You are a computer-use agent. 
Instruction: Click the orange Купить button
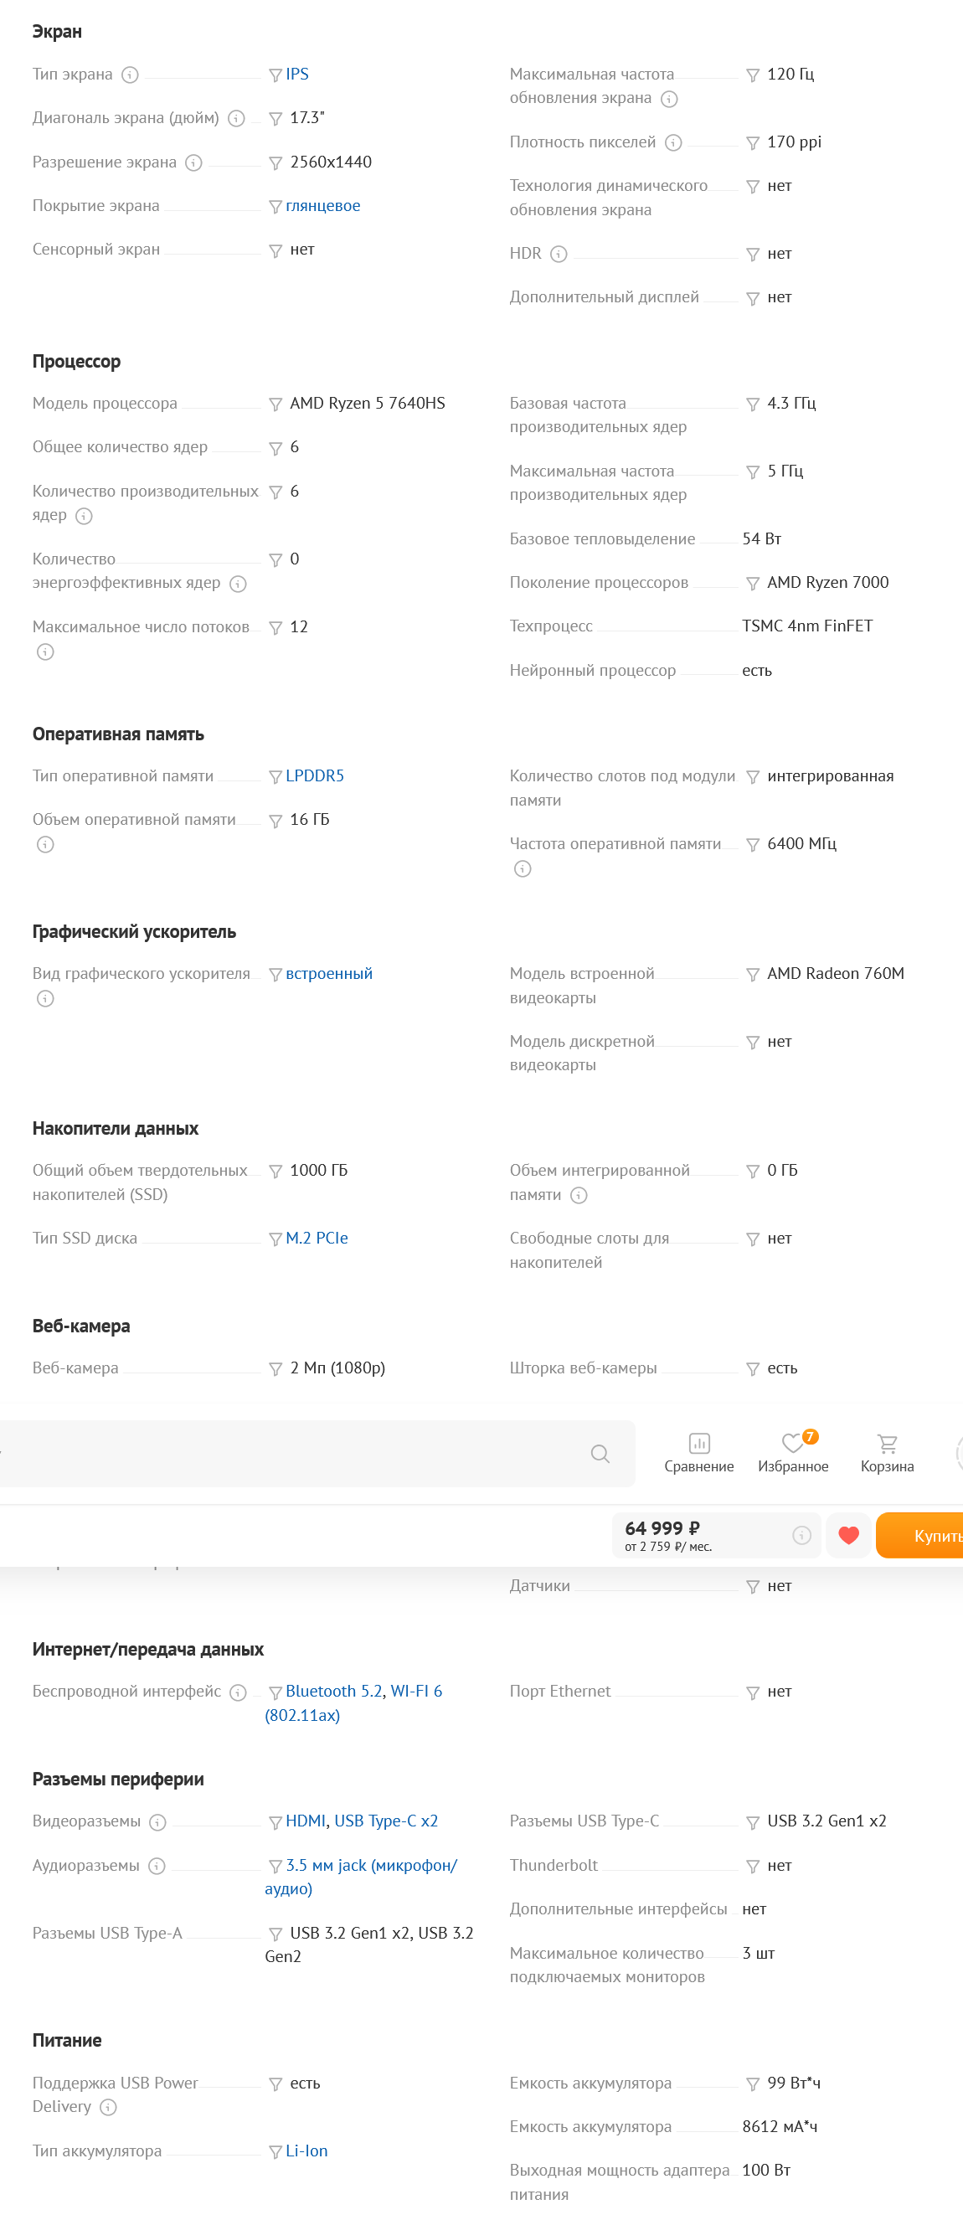coord(920,1536)
